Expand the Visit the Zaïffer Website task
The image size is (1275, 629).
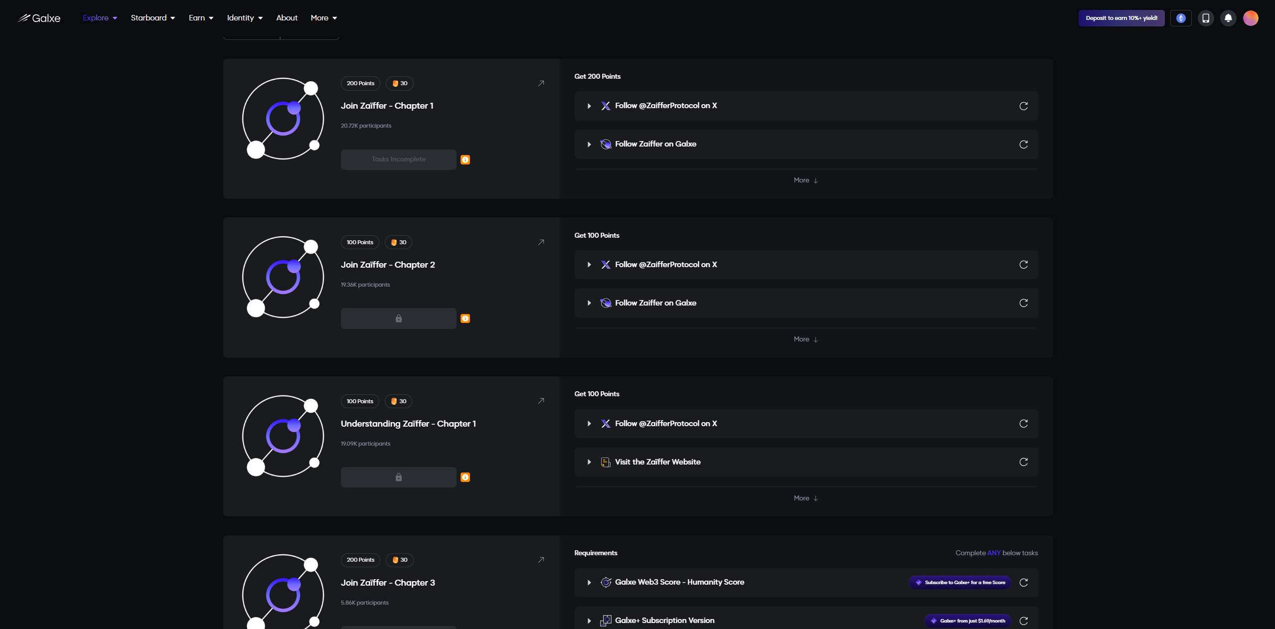(x=589, y=462)
